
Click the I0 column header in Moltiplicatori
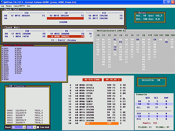tap(98, 35)
